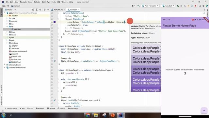Click the Build project hammer icon

[x=138, y=6]
